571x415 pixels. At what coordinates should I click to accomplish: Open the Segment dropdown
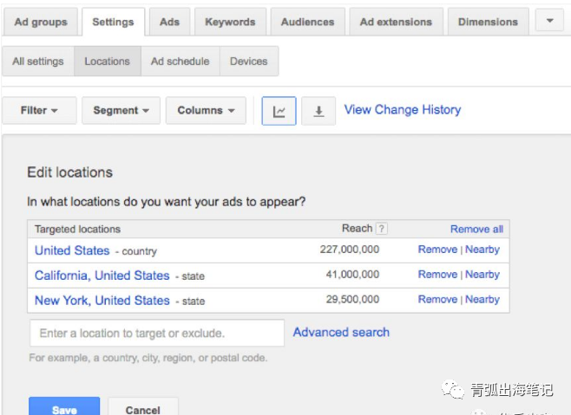point(121,110)
